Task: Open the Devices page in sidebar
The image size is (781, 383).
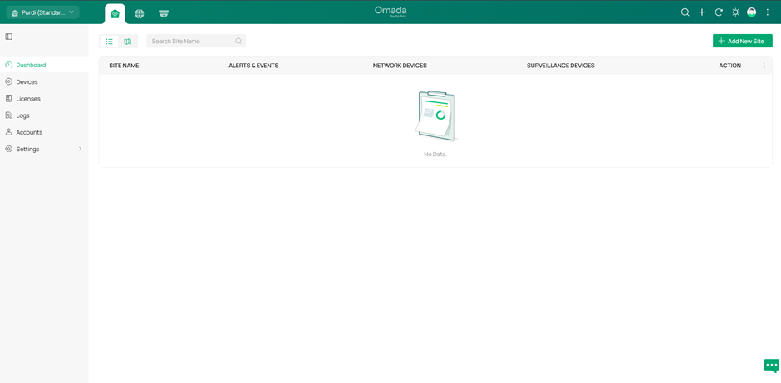Action: [27, 81]
